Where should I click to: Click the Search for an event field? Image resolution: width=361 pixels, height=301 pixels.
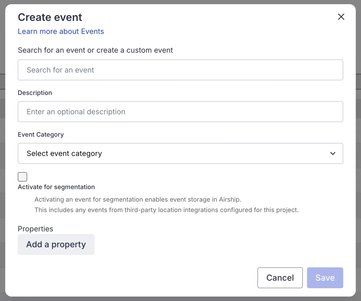coord(180,70)
